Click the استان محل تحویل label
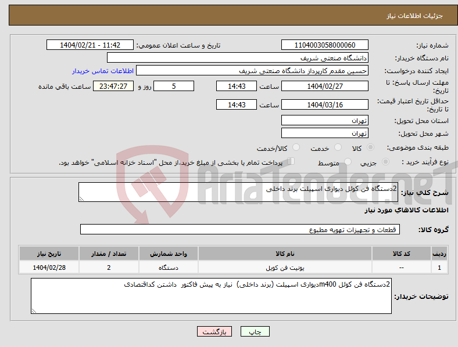Image resolution: width=458 pixels, height=347 pixels. (421, 121)
